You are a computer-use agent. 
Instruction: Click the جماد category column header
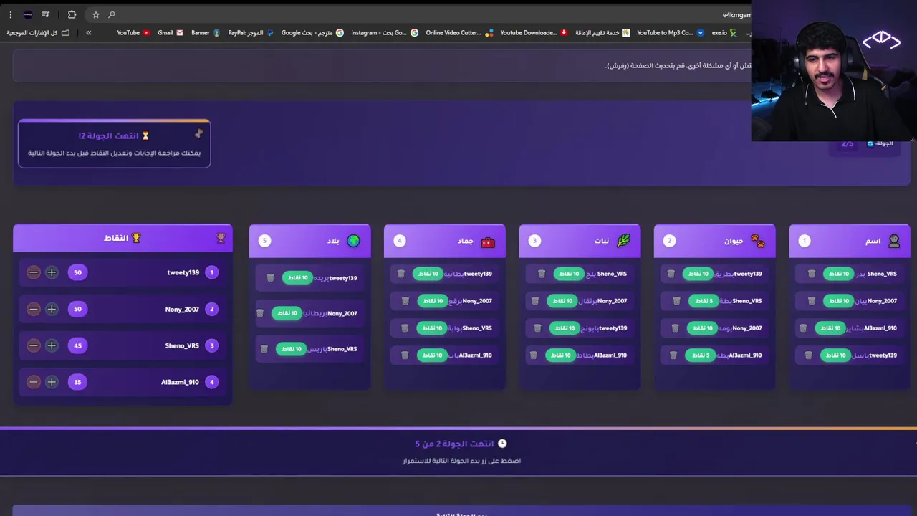[445, 241]
